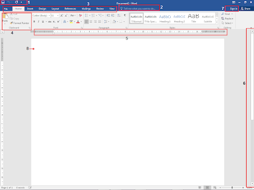Click the Borders icon
The image size is (254, 190).
(x=121, y=21)
